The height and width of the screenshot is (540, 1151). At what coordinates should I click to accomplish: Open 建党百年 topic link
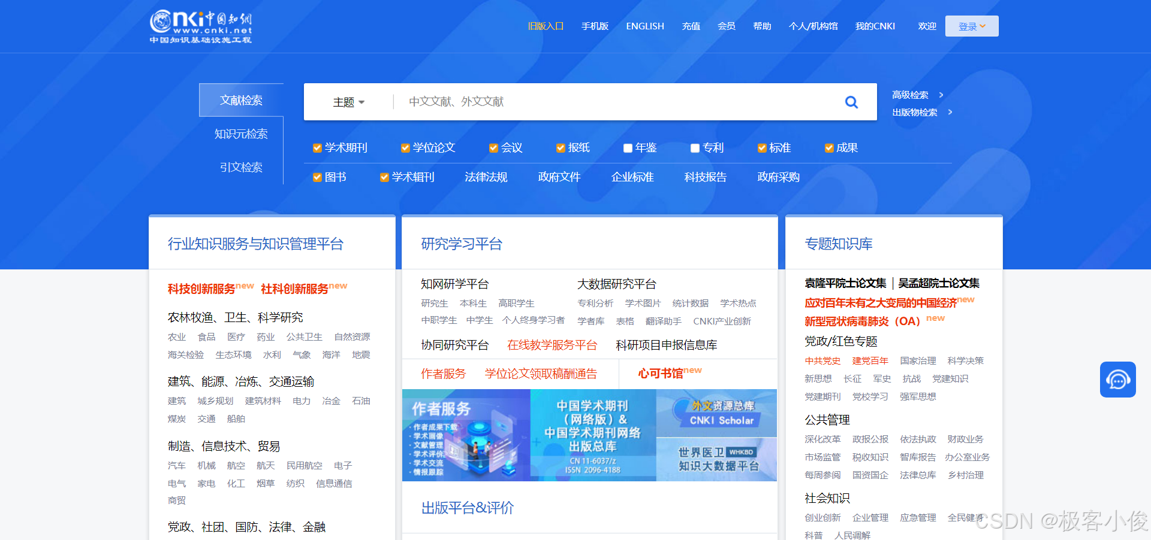(x=870, y=360)
